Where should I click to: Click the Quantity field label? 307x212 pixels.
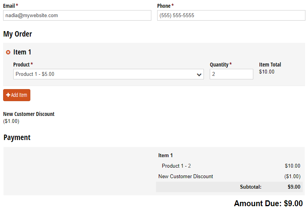219,65
